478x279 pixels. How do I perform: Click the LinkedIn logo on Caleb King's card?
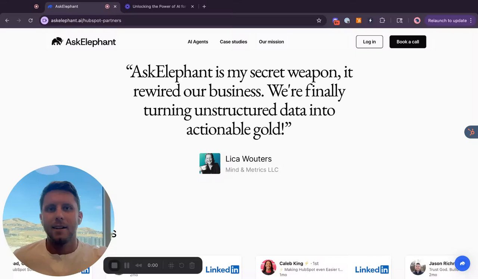coord(372,269)
